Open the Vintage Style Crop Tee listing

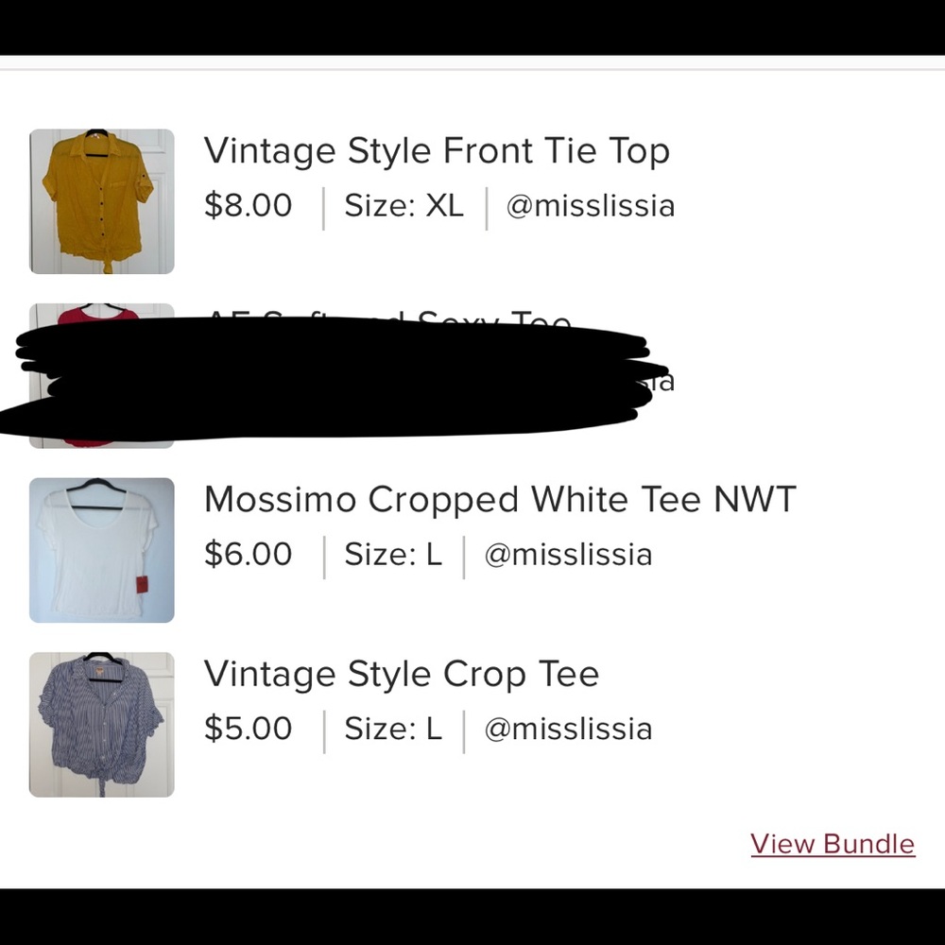click(x=401, y=674)
